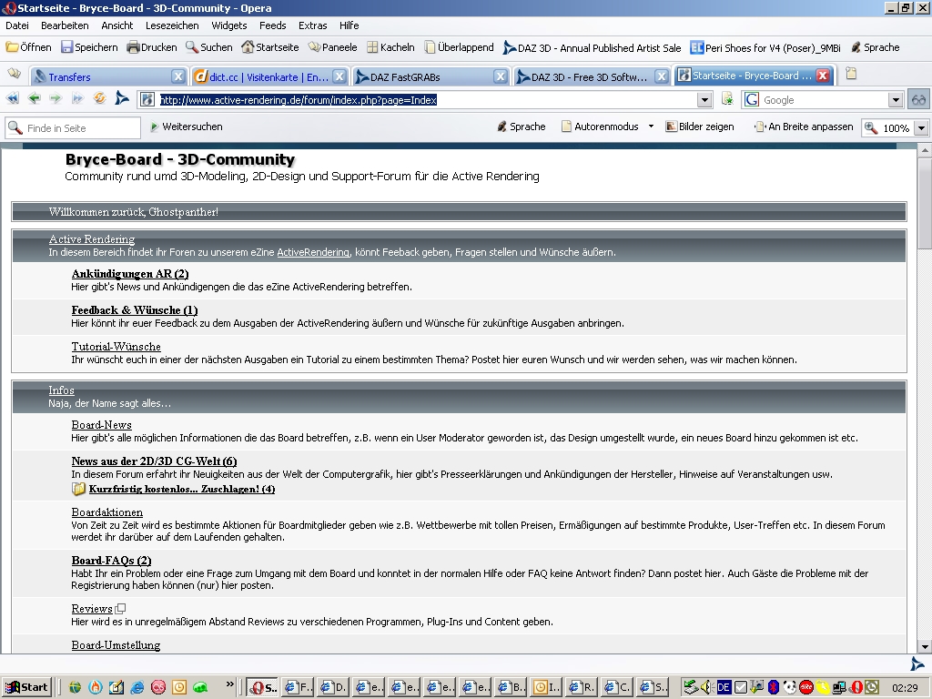The image size is (932, 699).
Task: Open Kurzfristig kostenlos Zuschlagen subforum
Action: tap(182, 489)
